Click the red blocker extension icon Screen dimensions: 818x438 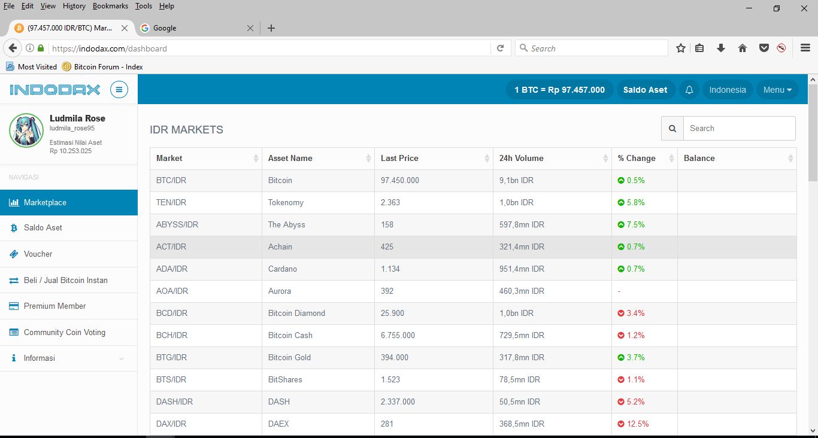(781, 48)
